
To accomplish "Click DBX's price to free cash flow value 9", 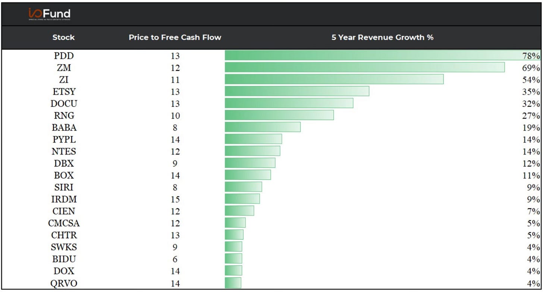I will [x=175, y=164].
